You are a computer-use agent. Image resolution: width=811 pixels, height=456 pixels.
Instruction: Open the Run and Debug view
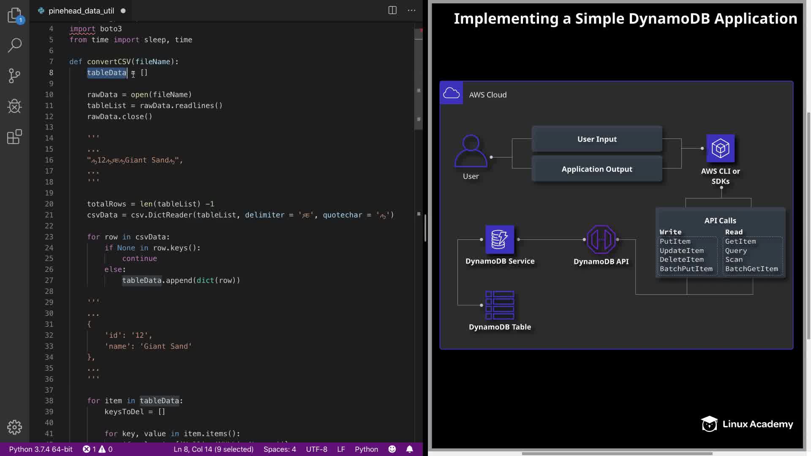[15, 106]
